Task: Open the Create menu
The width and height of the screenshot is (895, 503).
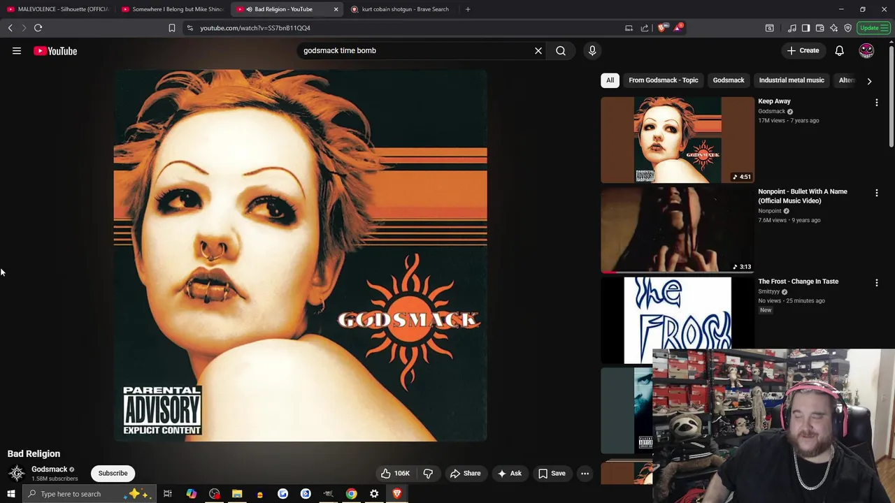Action: pos(803,50)
